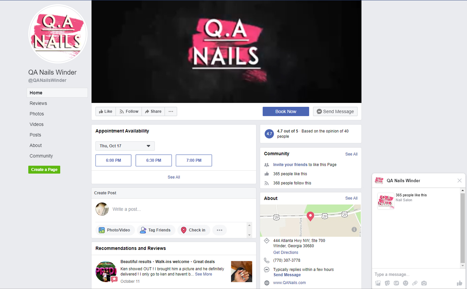Click the chat window page avatar in header
Screen dimensions: 467x289
379,180
